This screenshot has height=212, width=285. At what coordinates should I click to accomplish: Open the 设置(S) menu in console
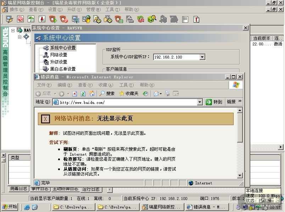[55, 10]
